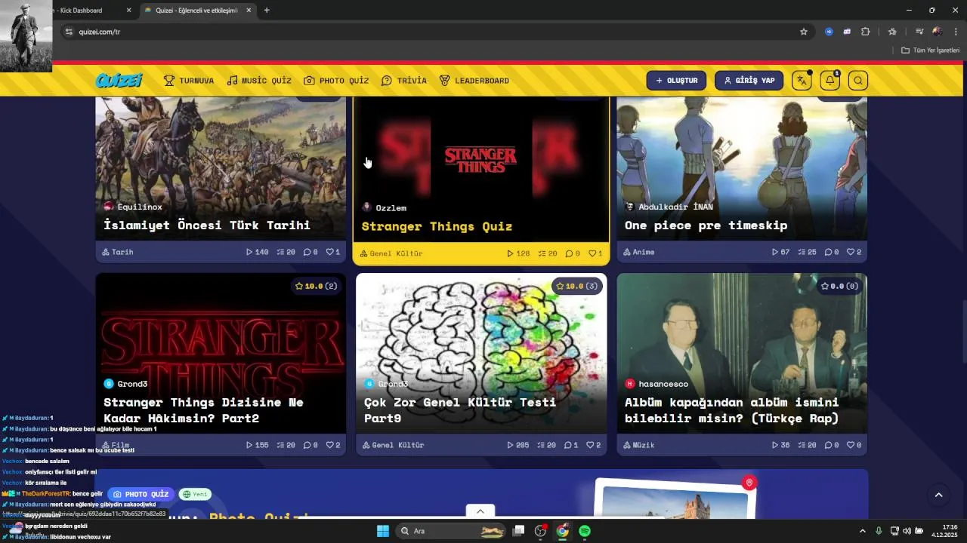Image resolution: width=967 pixels, height=543 pixels.
Task: Open the notifications bell icon
Action: pyautogui.click(x=830, y=81)
